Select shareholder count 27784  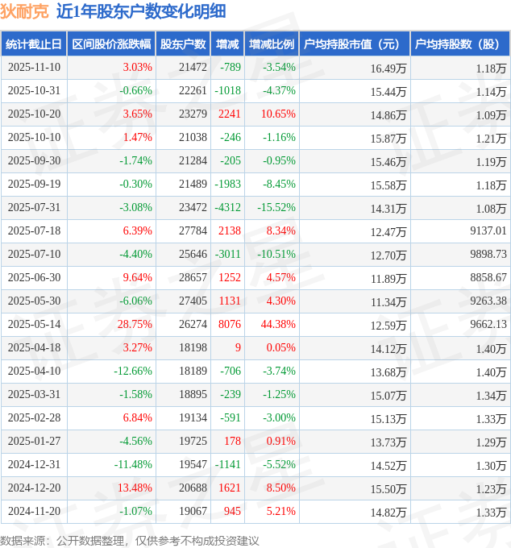pos(193,231)
